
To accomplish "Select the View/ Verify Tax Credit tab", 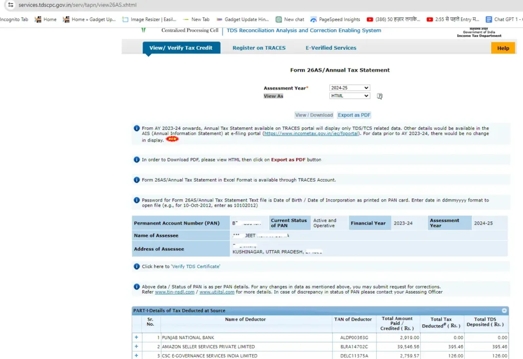I will click(181, 48).
